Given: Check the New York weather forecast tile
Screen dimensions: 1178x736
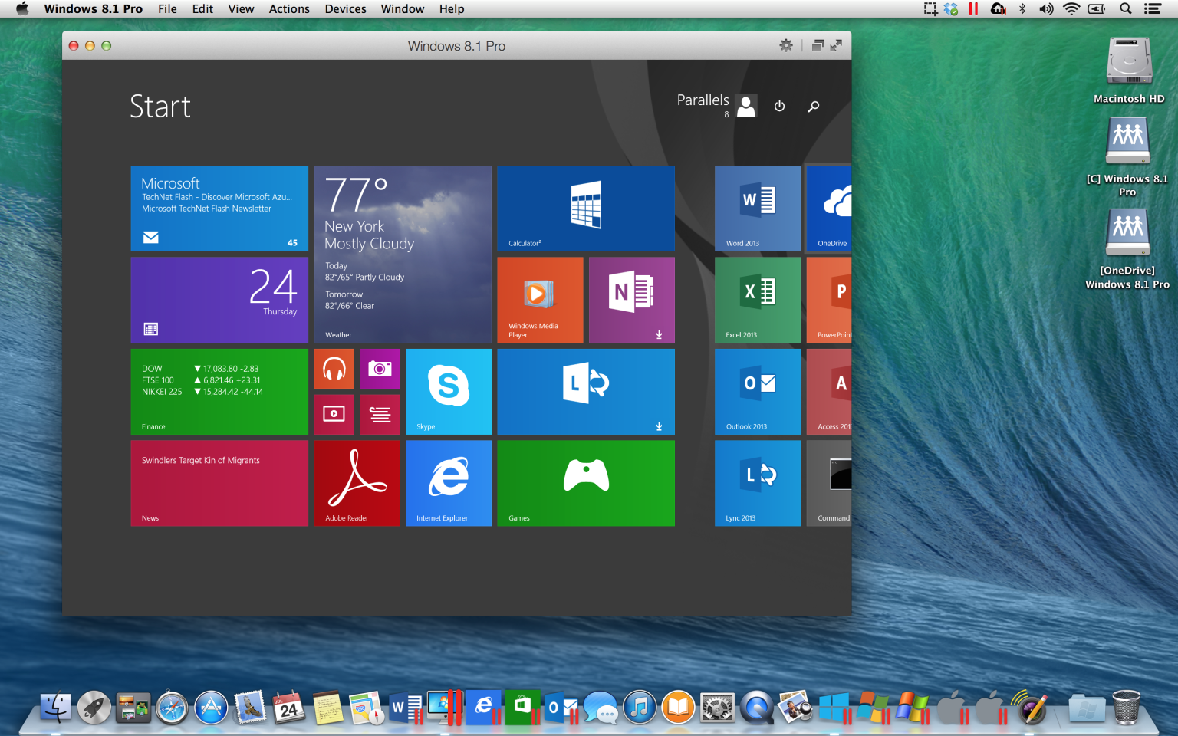Looking at the screenshot, I should 403,253.
